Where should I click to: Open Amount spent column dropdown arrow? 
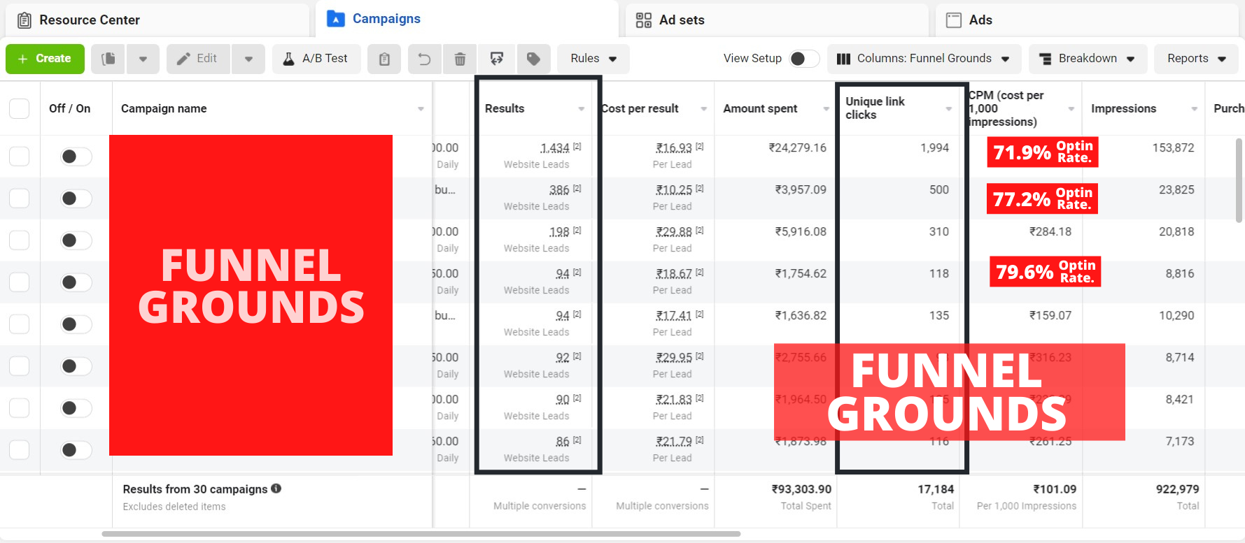click(826, 109)
